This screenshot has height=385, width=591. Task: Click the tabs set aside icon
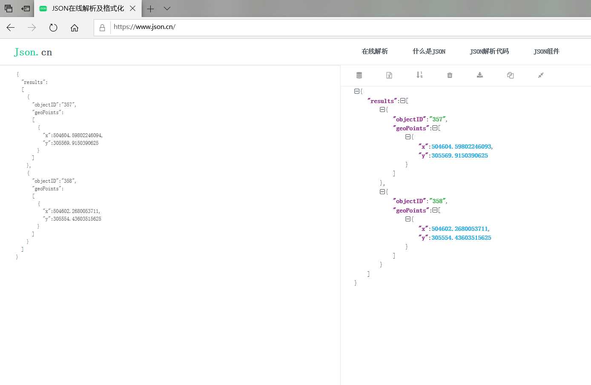(9, 9)
